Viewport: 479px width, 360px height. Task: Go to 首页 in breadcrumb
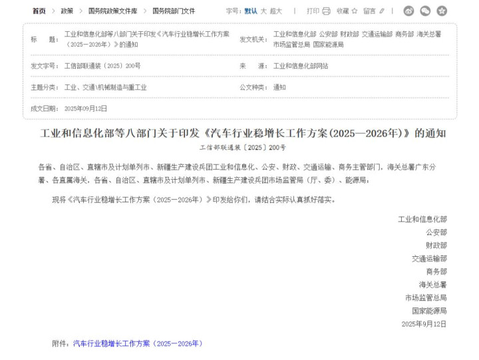pyautogui.click(x=39, y=11)
